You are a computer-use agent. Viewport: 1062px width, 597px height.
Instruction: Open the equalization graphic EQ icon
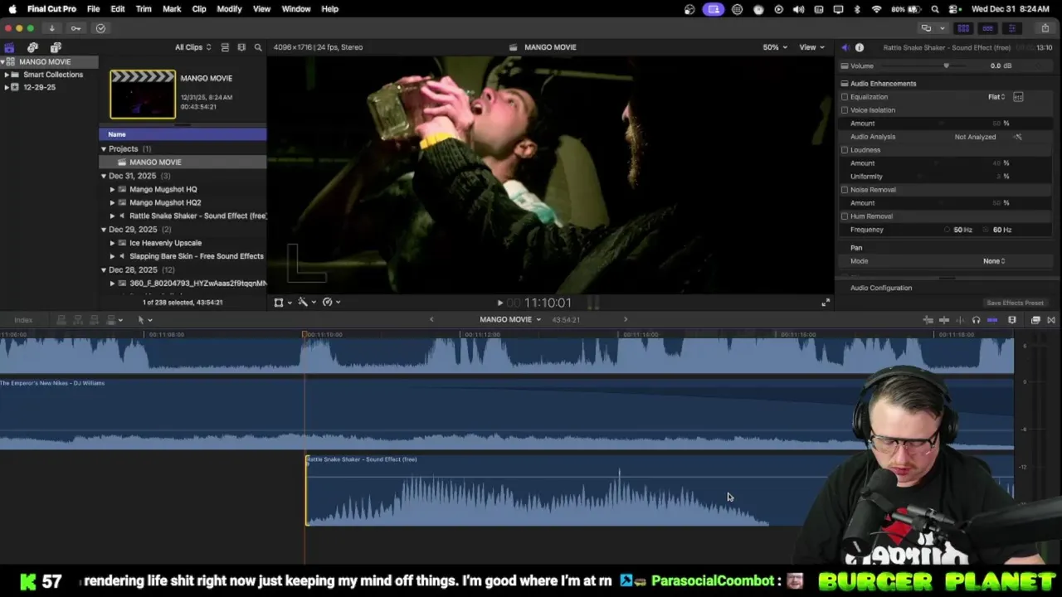coord(1018,97)
